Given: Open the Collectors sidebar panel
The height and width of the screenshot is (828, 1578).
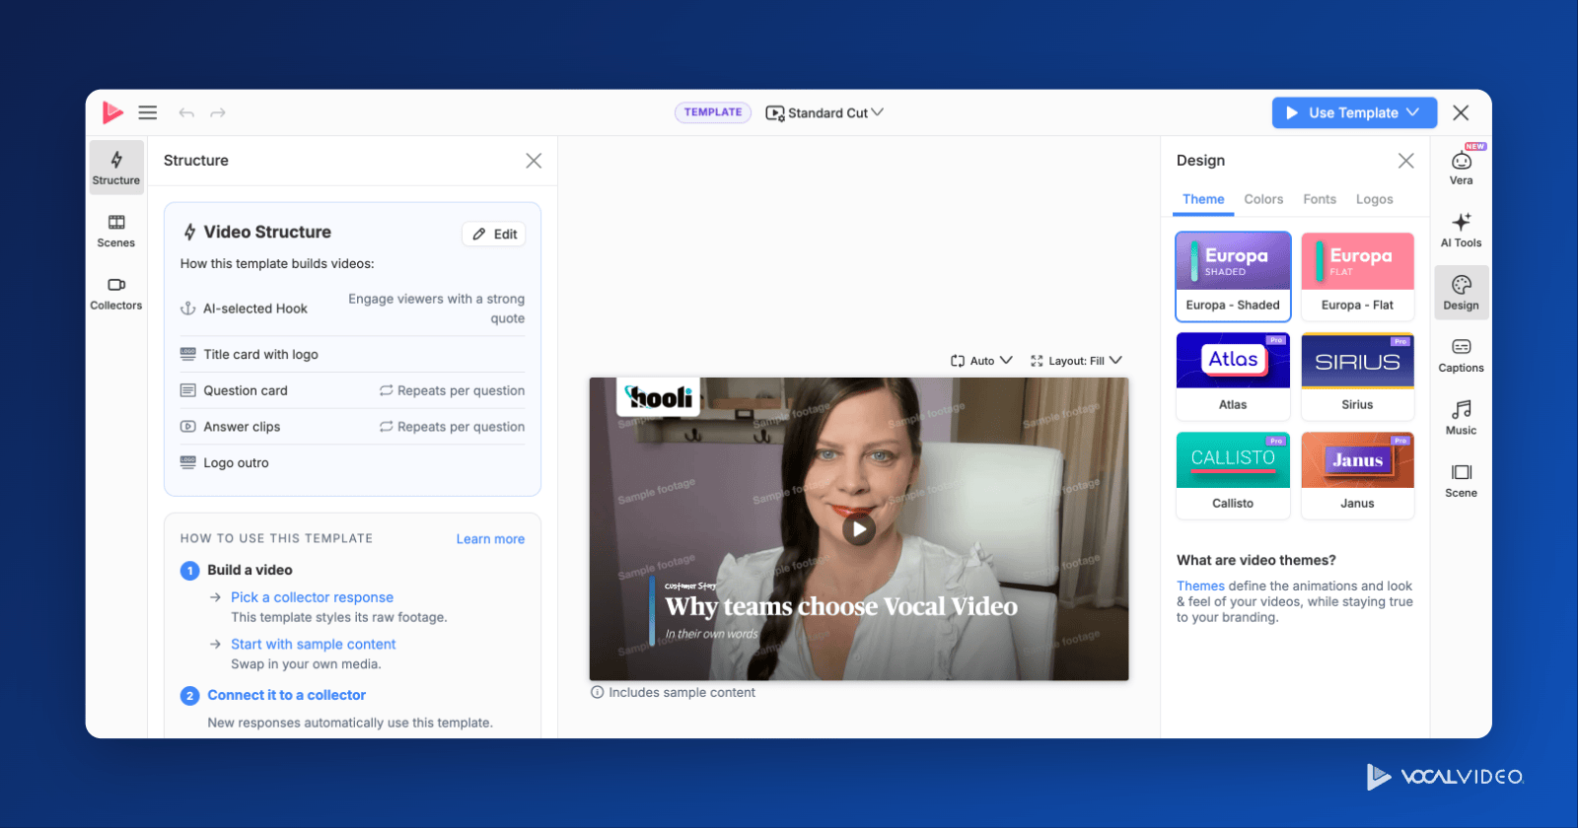Looking at the screenshot, I should (x=116, y=293).
